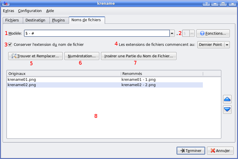Open the Configuration menu
Screen dimensions: 238x159
[30, 11]
